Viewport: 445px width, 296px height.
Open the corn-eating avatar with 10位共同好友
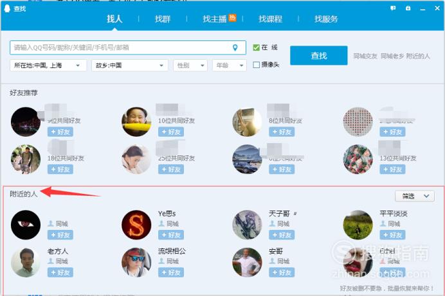pyautogui.click(x=136, y=122)
